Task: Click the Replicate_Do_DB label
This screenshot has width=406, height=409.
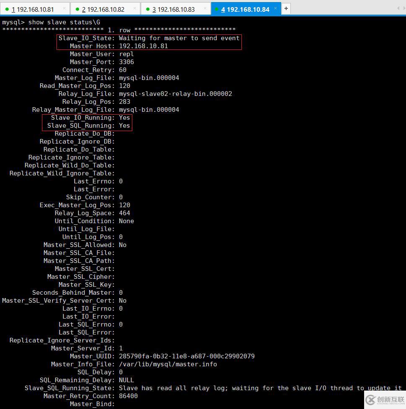Action: (85, 134)
